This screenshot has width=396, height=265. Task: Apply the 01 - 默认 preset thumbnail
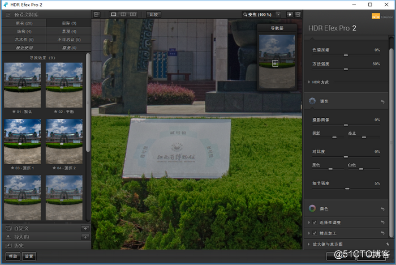coord(22,85)
